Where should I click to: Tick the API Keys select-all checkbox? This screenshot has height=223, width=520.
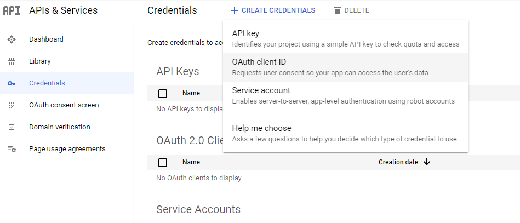click(x=163, y=93)
